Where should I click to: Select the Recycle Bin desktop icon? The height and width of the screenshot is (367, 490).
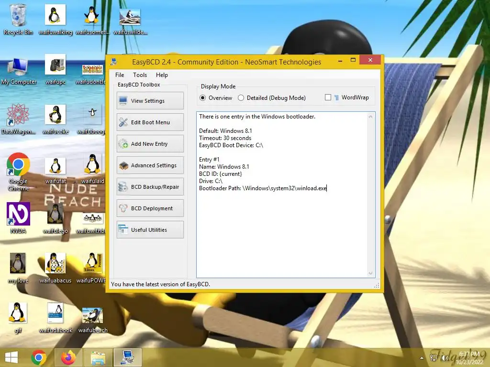coord(18,19)
